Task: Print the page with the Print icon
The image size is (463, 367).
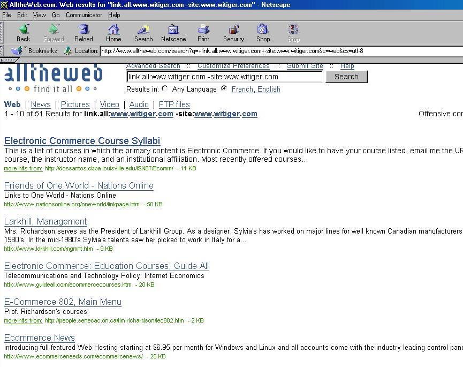Action: click(x=203, y=33)
